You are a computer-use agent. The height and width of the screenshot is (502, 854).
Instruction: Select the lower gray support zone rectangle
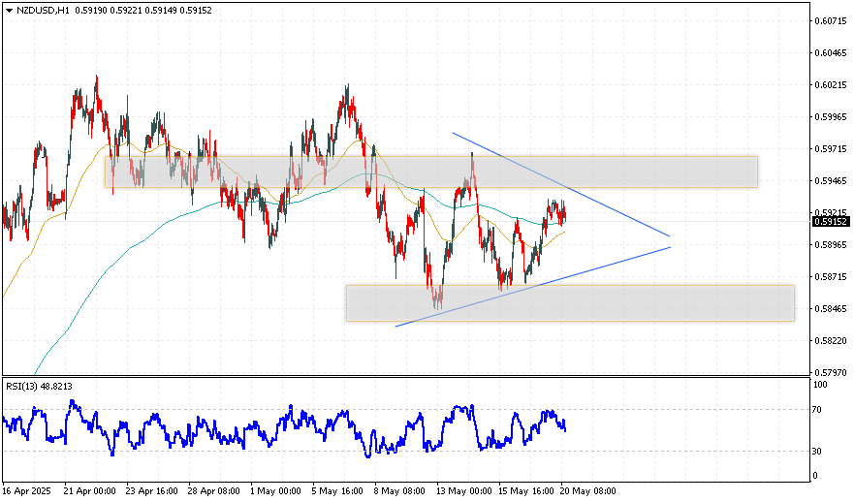570,303
